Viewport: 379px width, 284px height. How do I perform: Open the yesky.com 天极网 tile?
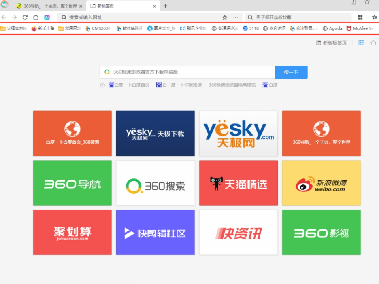238,134
